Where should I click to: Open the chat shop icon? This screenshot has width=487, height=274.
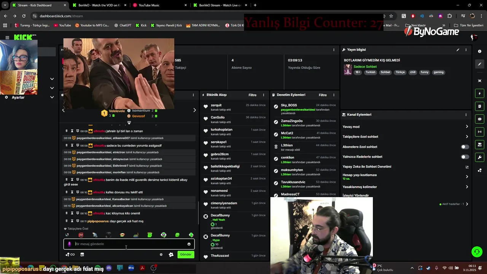[82, 255]
